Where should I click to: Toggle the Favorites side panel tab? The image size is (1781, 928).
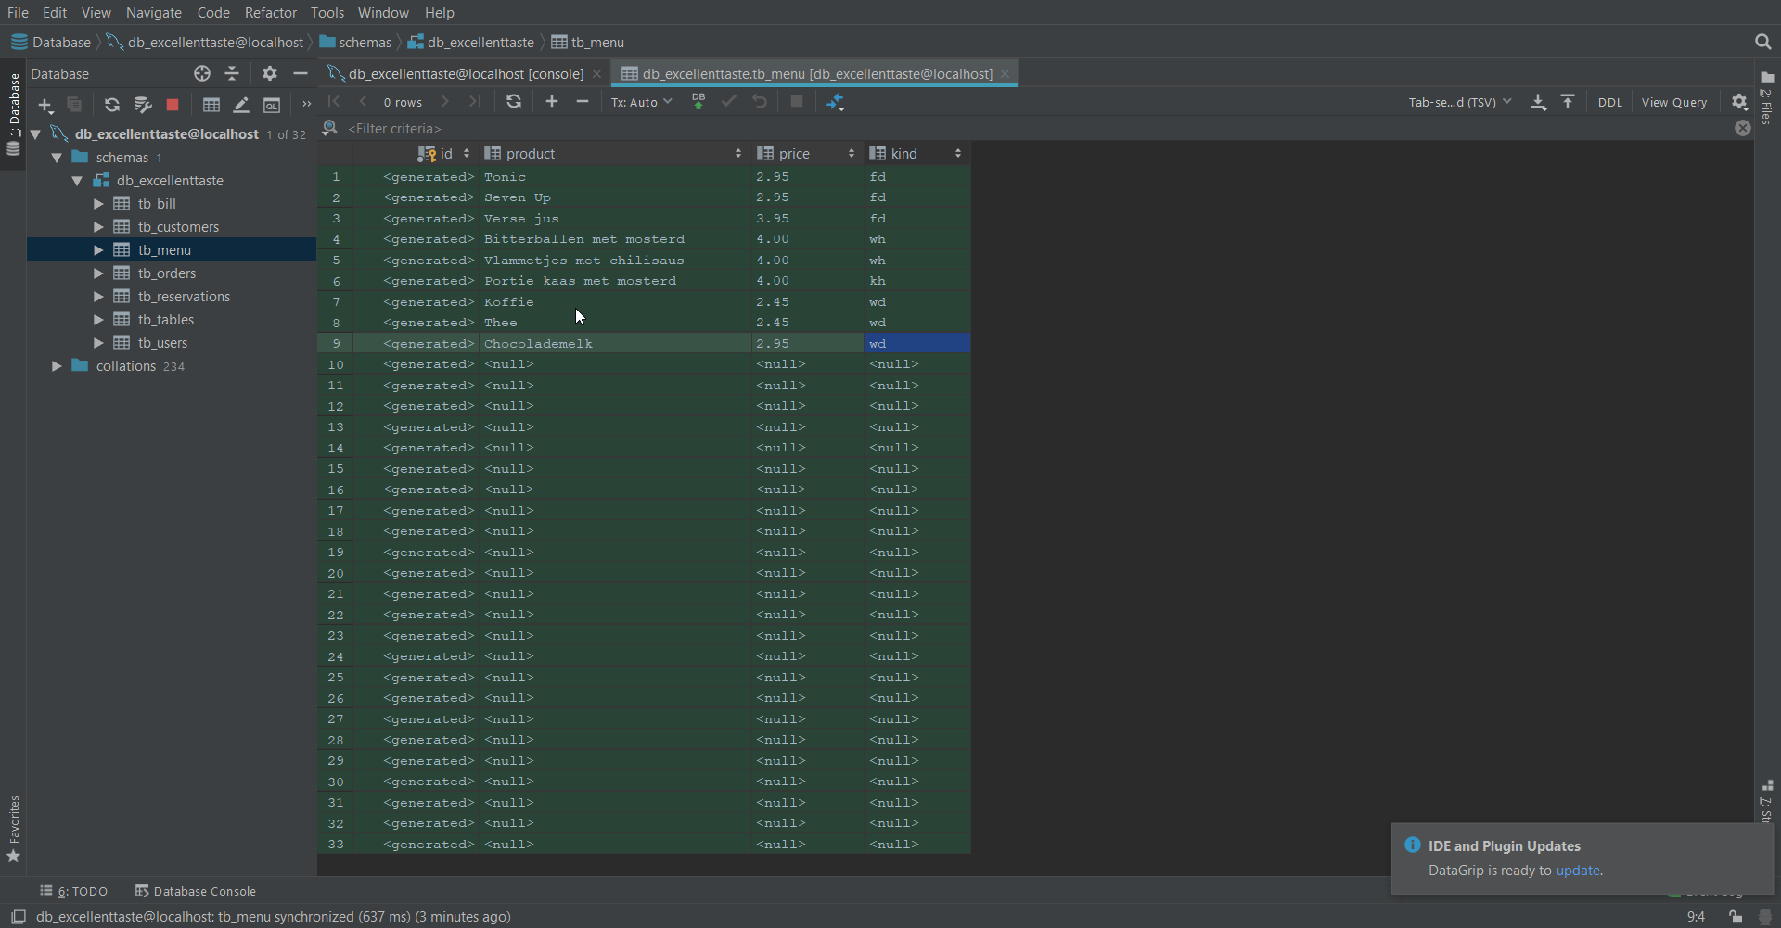14,828
